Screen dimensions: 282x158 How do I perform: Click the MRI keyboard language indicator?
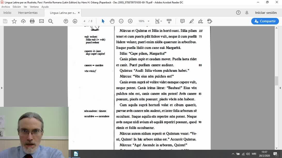click(254, 154)
